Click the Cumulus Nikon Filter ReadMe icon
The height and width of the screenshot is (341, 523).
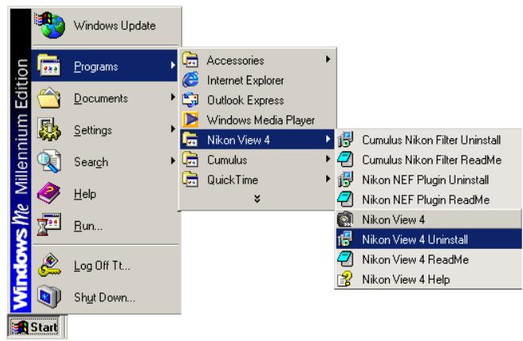[345, 159]
